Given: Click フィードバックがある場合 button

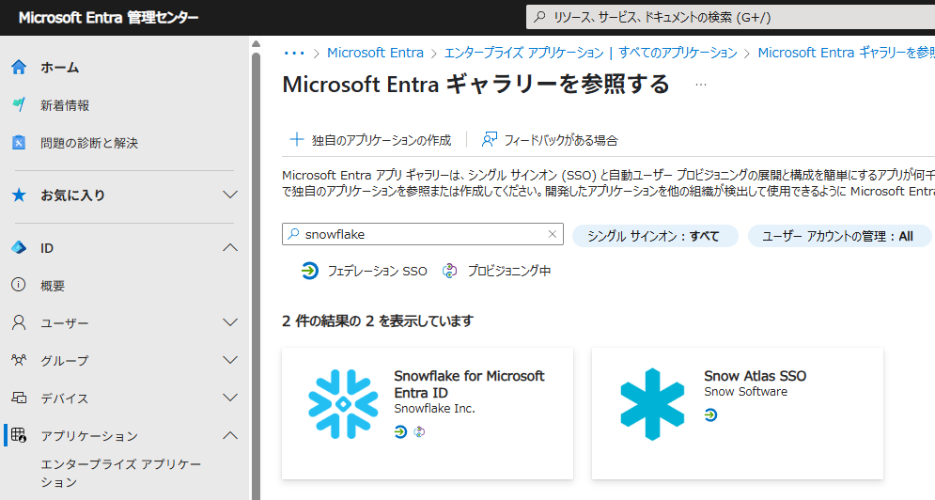Looking at the screenshot, I should tap(550, 140).
